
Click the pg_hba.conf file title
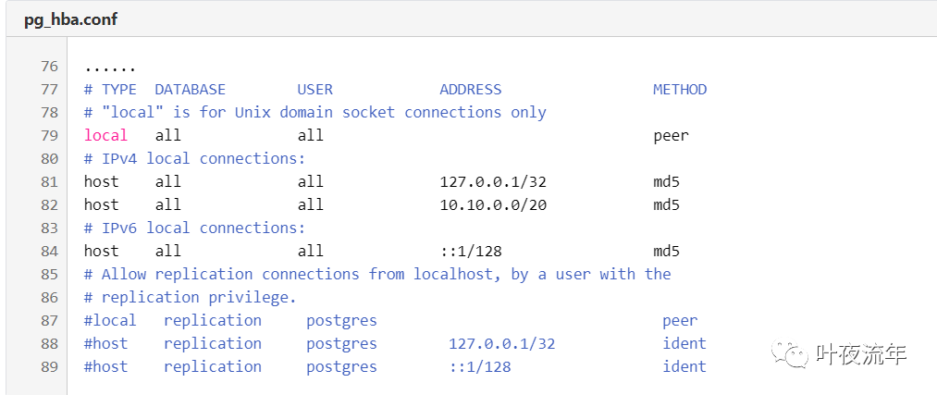click(x=70, y=19)
